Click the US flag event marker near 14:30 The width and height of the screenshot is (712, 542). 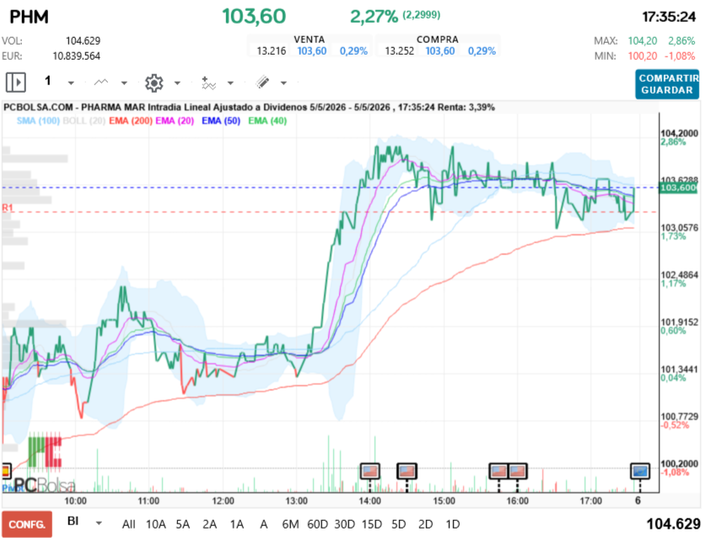click(x=407, y=471)
